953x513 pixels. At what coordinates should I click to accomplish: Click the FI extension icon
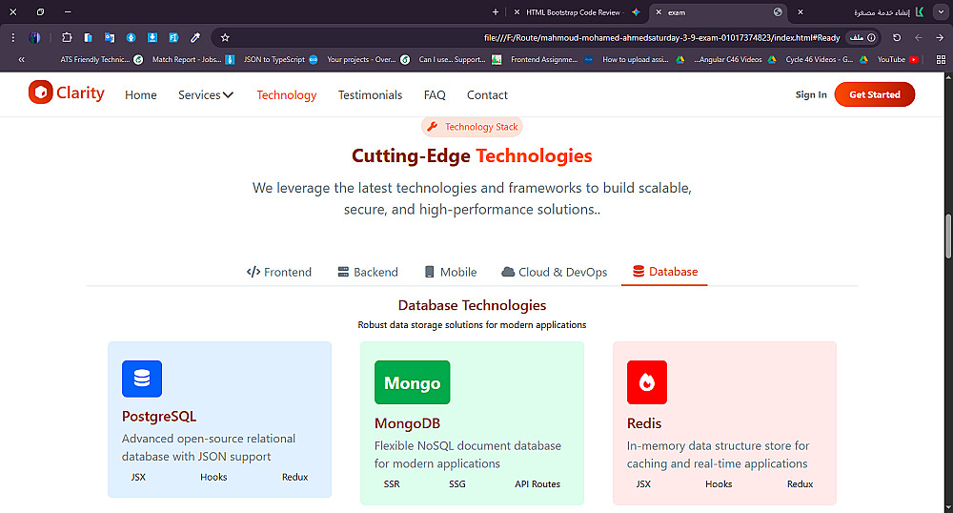[173, 38]
